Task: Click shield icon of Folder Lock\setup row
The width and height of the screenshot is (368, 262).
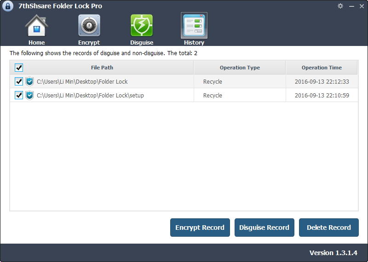Action: click(x=29, y=95)
